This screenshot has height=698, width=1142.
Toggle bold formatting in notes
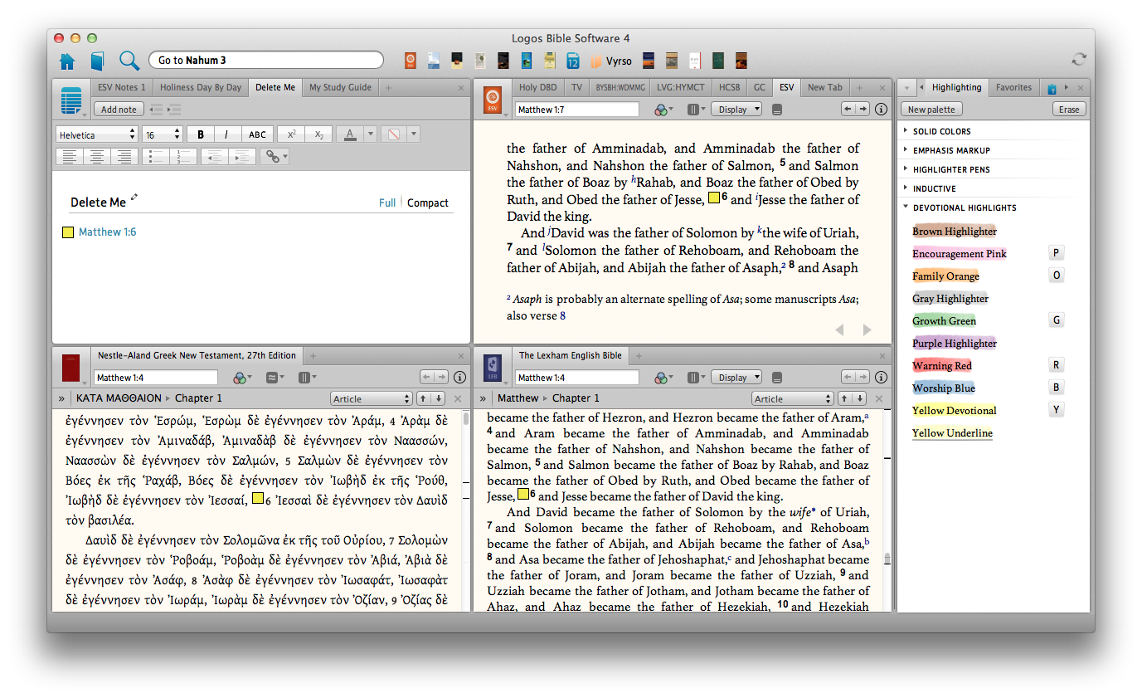(201, 134)
